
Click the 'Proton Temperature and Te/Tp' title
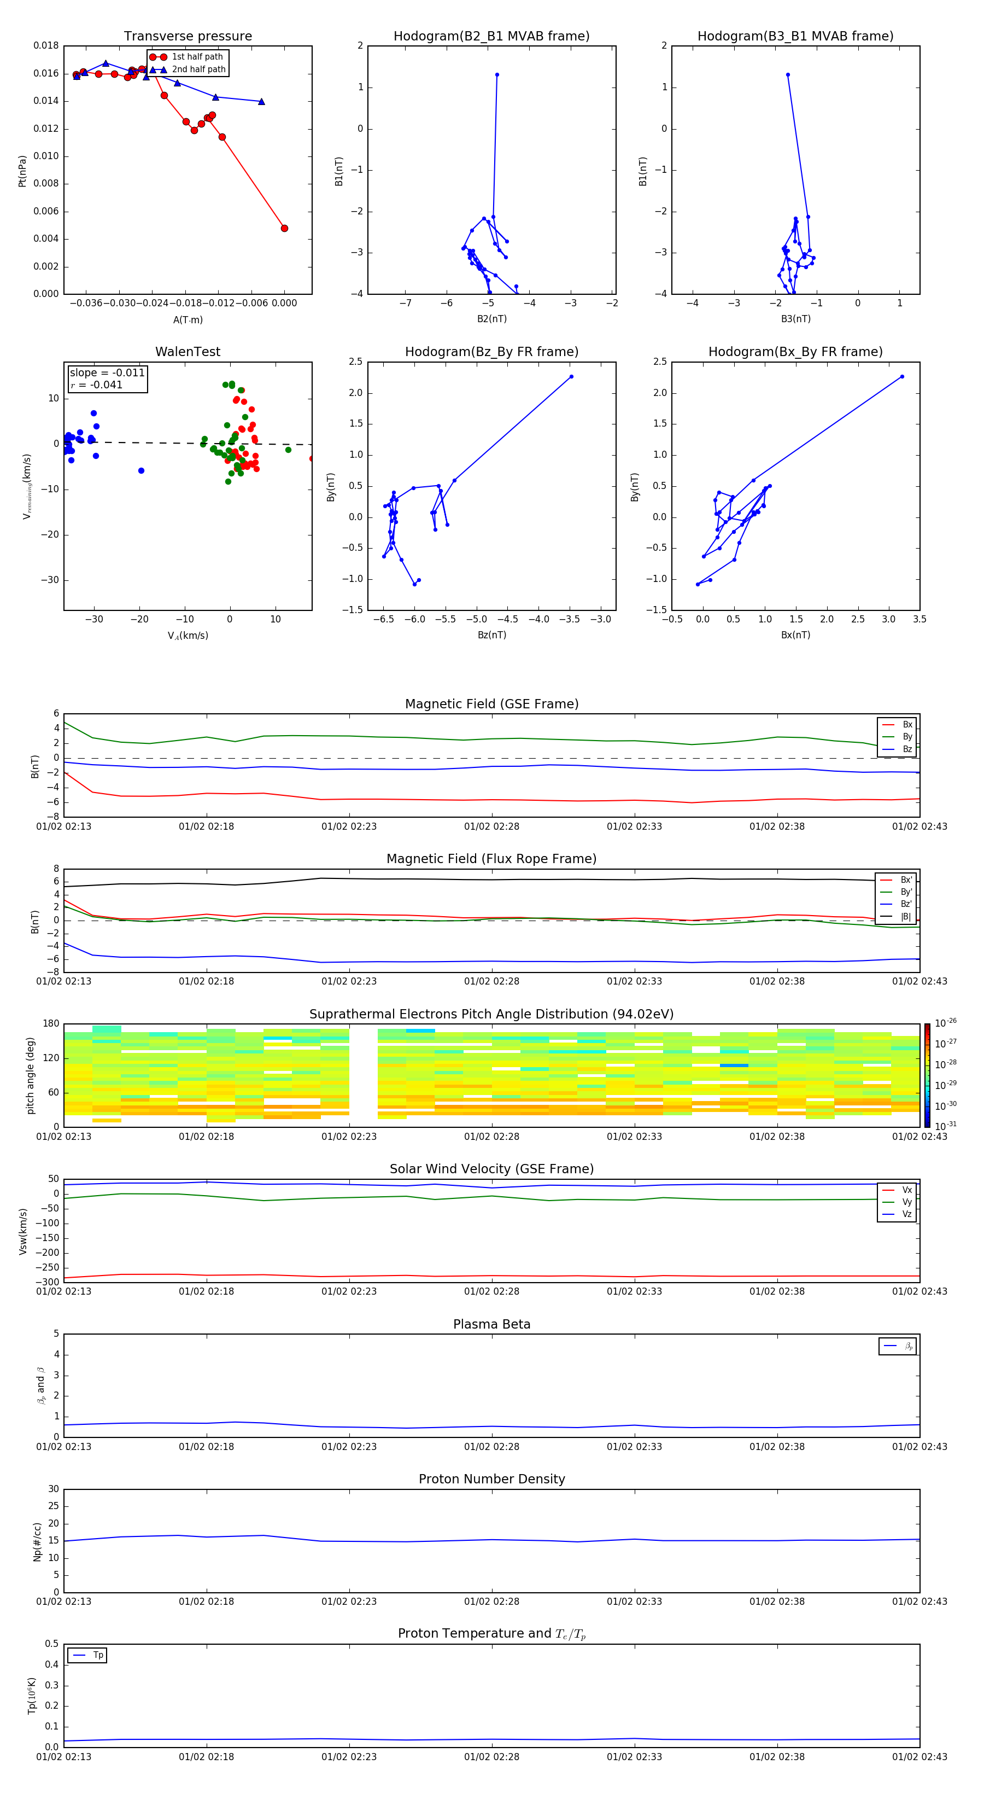coord(491,1634)
